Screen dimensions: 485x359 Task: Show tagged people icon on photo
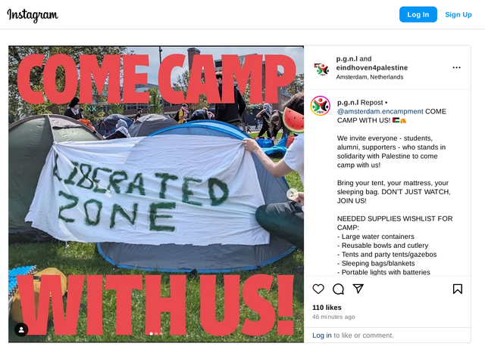[x=21, y=330]
